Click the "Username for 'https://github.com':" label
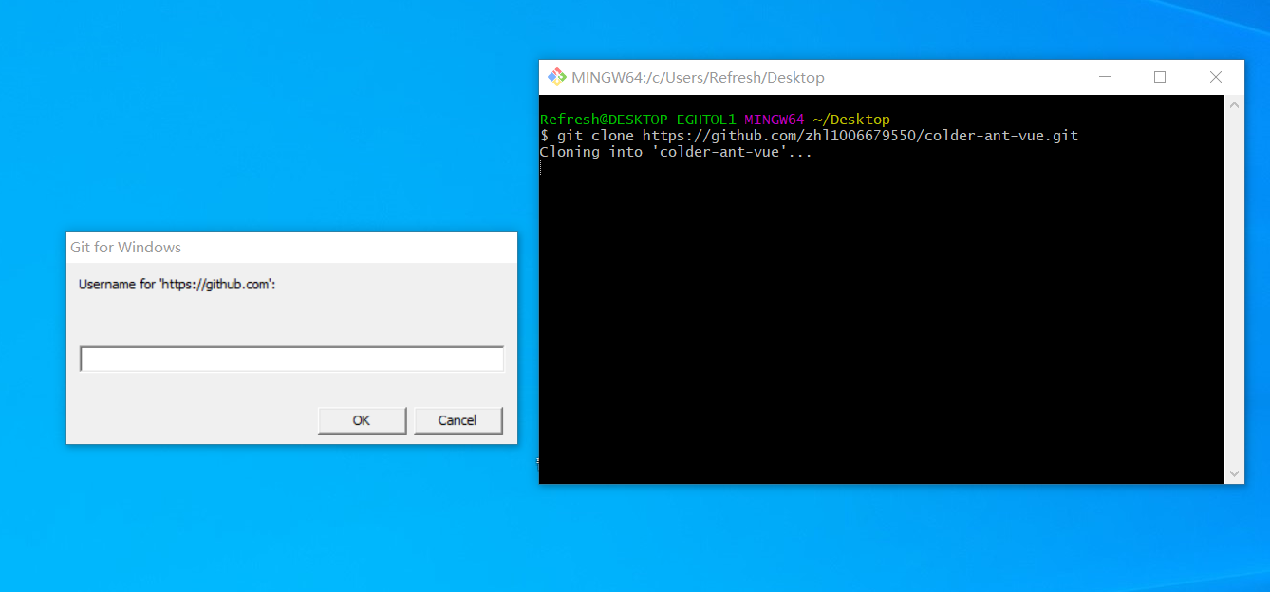Viewport: 1270px width, 592px height. [177, 284]
